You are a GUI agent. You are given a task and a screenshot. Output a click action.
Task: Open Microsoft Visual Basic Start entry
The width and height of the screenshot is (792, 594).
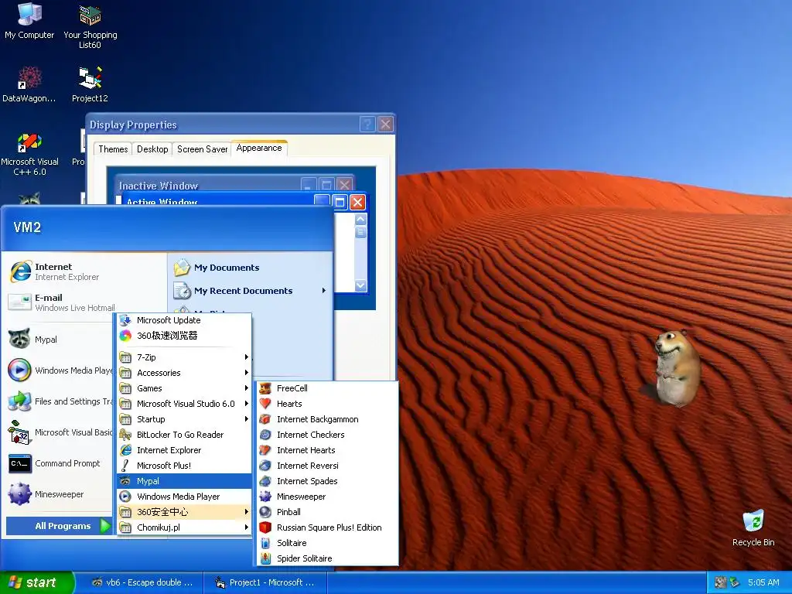(59, 432)
